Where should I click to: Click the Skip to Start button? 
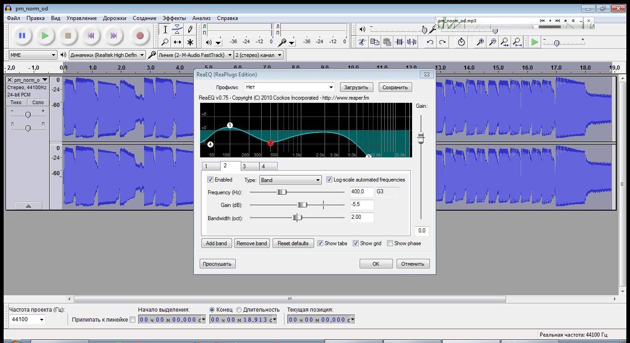(91, 35)
